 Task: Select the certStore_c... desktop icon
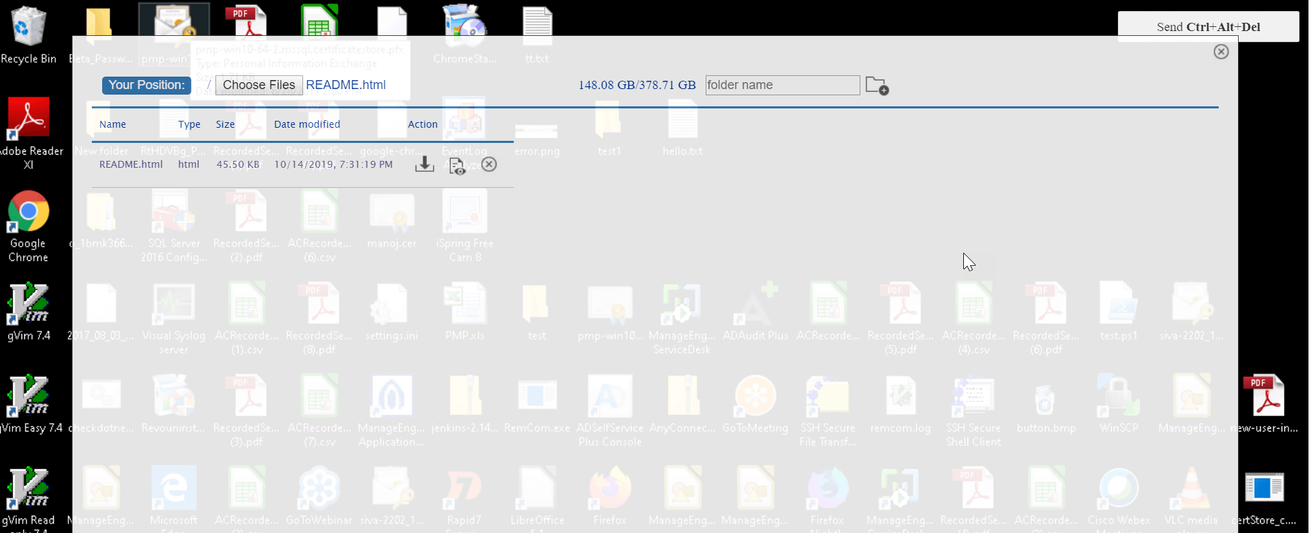(x=1264, y=498)
